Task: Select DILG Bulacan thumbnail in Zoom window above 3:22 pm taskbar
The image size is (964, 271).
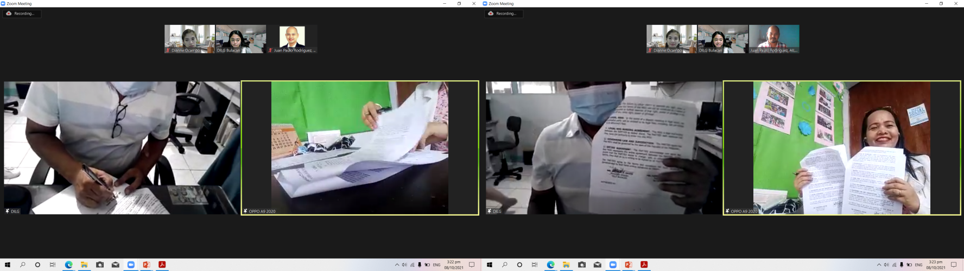Action: point(241,39)
